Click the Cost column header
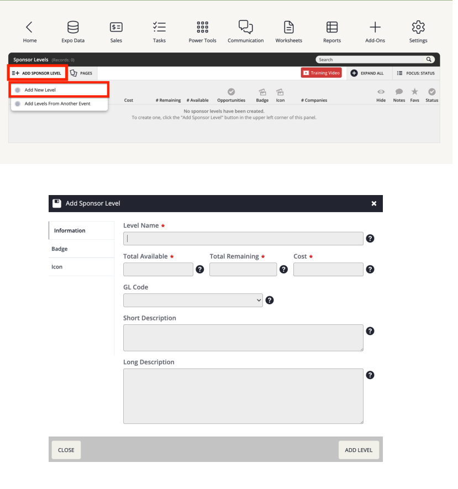 pos(129,100)
